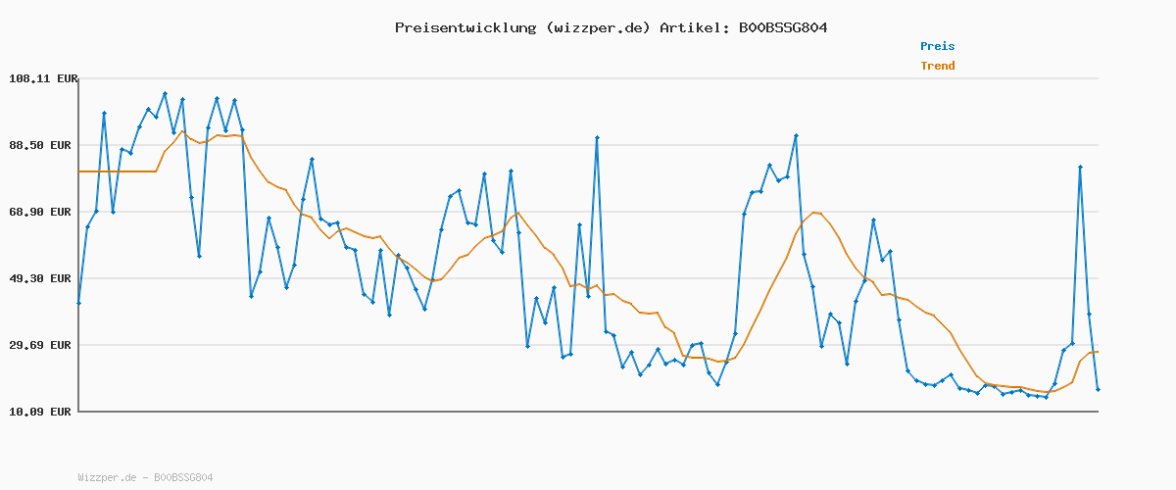Screen dimensions: 1176x490
Task: Click the Trend legend label
Action: (937, 66)
